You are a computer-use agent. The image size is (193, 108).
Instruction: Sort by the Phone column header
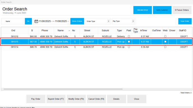pyautogui.click(x=45, y=30)
